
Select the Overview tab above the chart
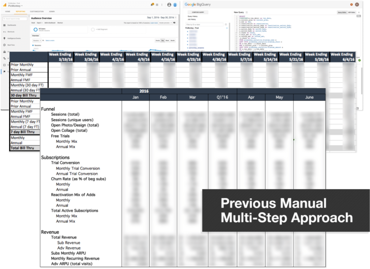pos(36,36)
